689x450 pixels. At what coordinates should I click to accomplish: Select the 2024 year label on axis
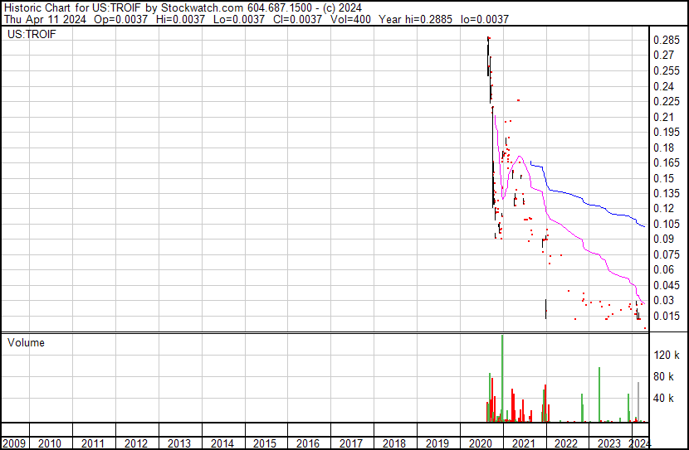pos(639,443)
